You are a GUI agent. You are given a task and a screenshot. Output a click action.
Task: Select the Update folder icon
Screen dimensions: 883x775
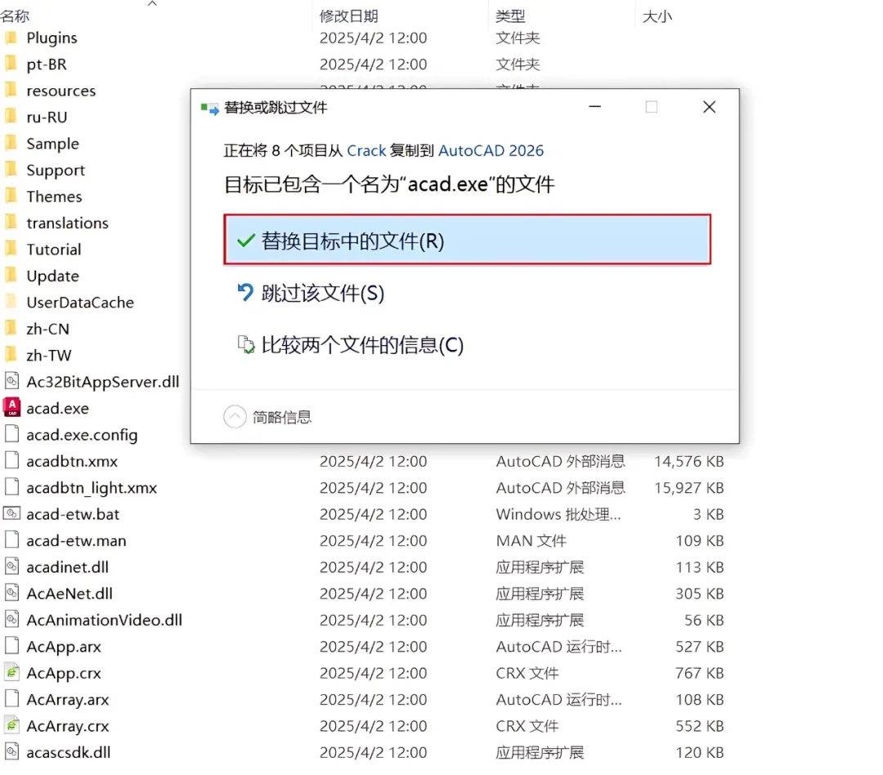[11, 276]
